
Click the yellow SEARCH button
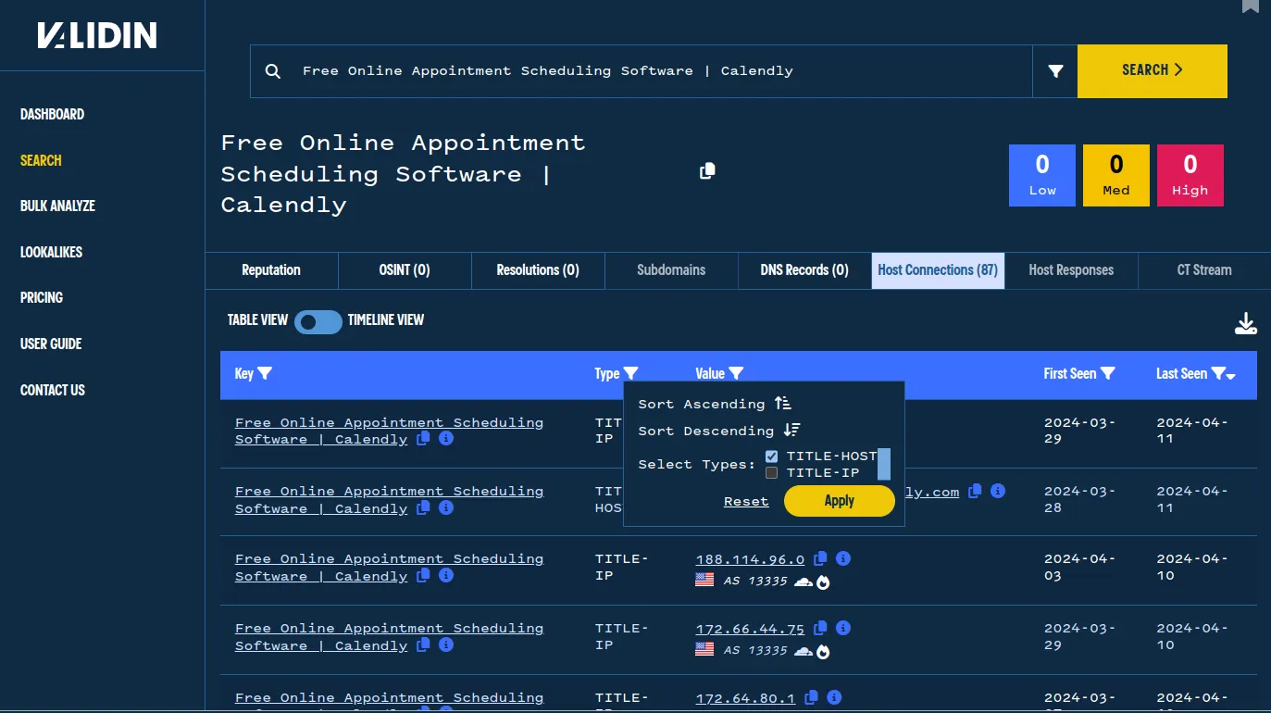(x=1153, y=71)
